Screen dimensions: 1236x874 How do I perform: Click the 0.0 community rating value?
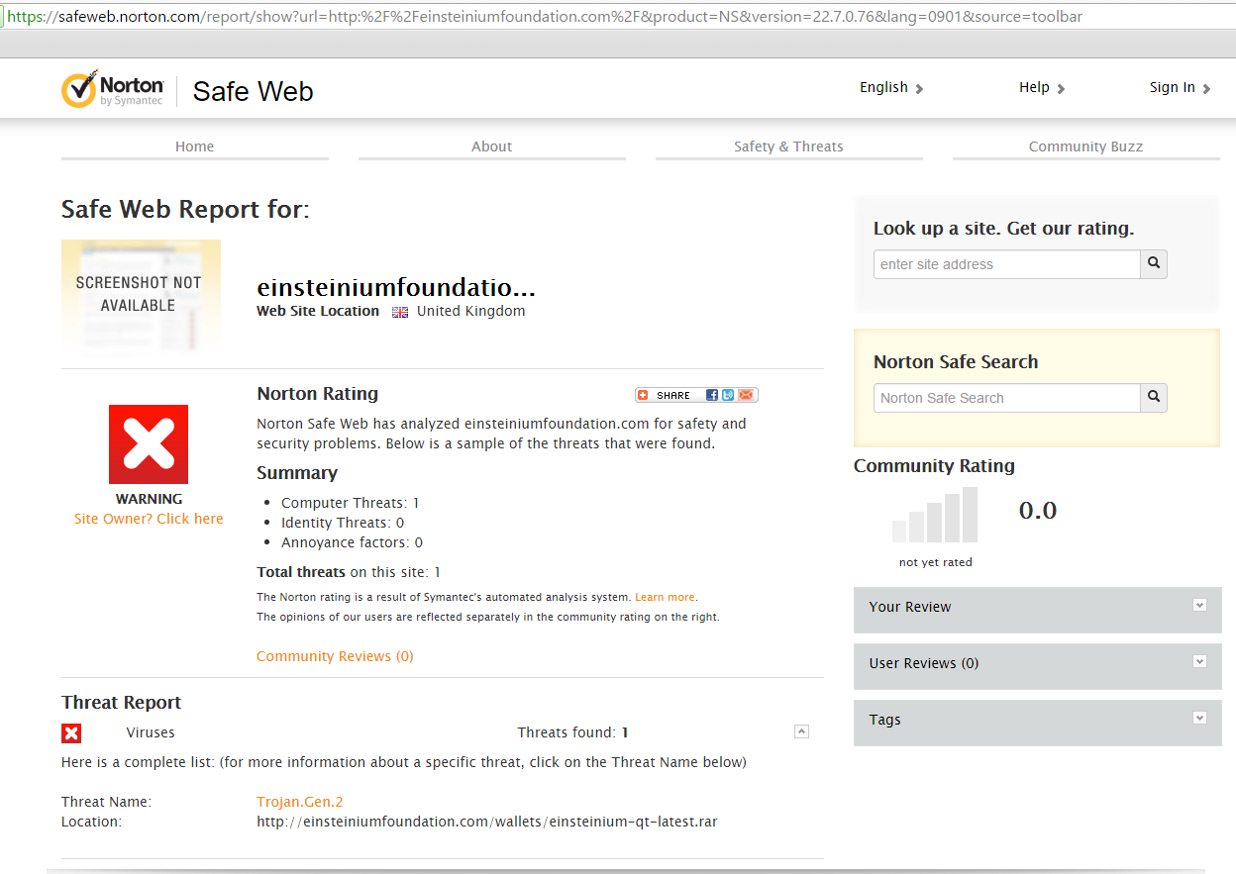pyautogui.click(x=1038, y=511)
